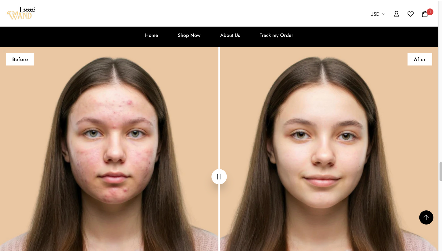Click the chevron beside USD
The height and width of the screenshot is (251, 442).
383,14
